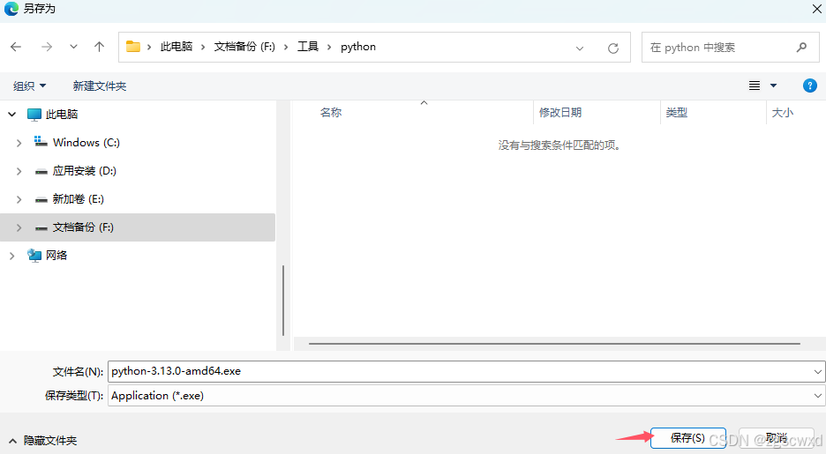Open help with the question mark icon
Image resolution: width=826 pixels, height=454 pixels.
[809, 86]
